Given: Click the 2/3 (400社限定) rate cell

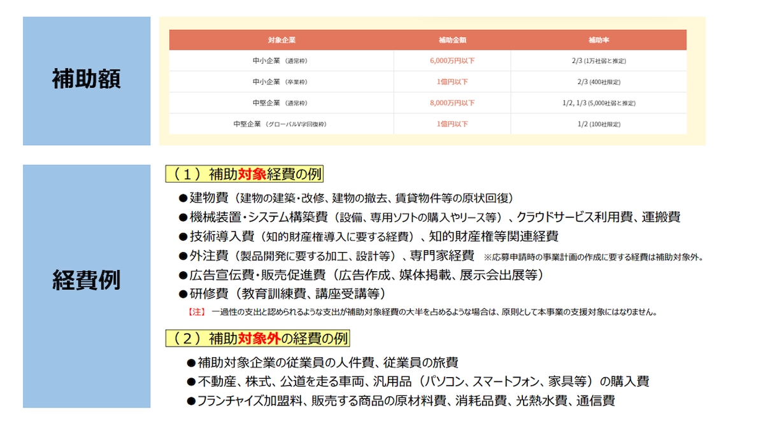Looking at the screenshot, I should click(599, 82).
